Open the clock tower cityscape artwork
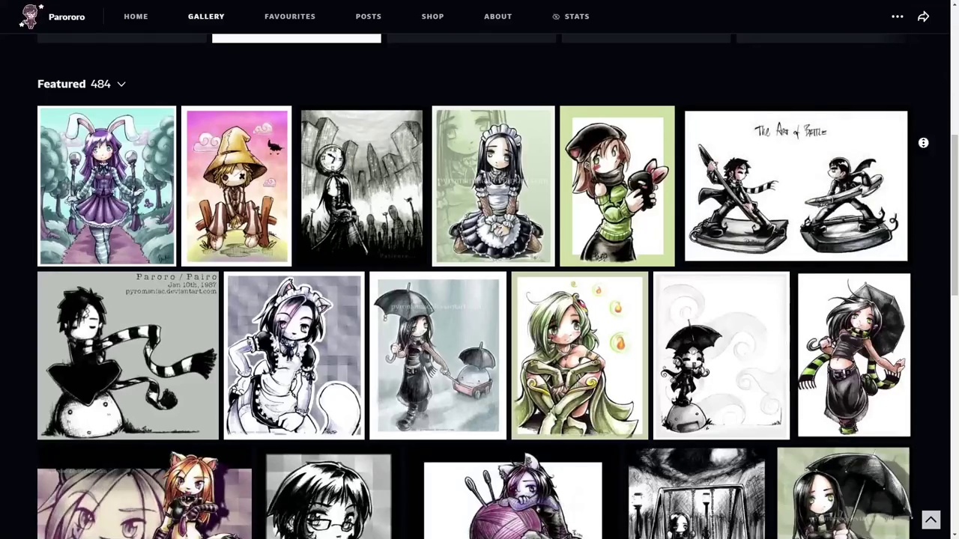Image resolution: width=959 pixels, height=539 pixels. (x=361, y=186)
